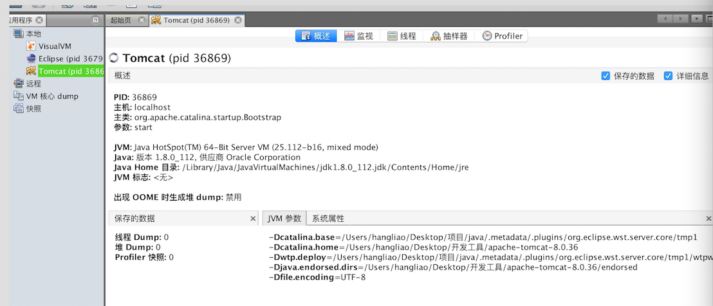Select the 远程 tree node label
The height and width of the screenshot is (306, 713).
pos(33,84)
